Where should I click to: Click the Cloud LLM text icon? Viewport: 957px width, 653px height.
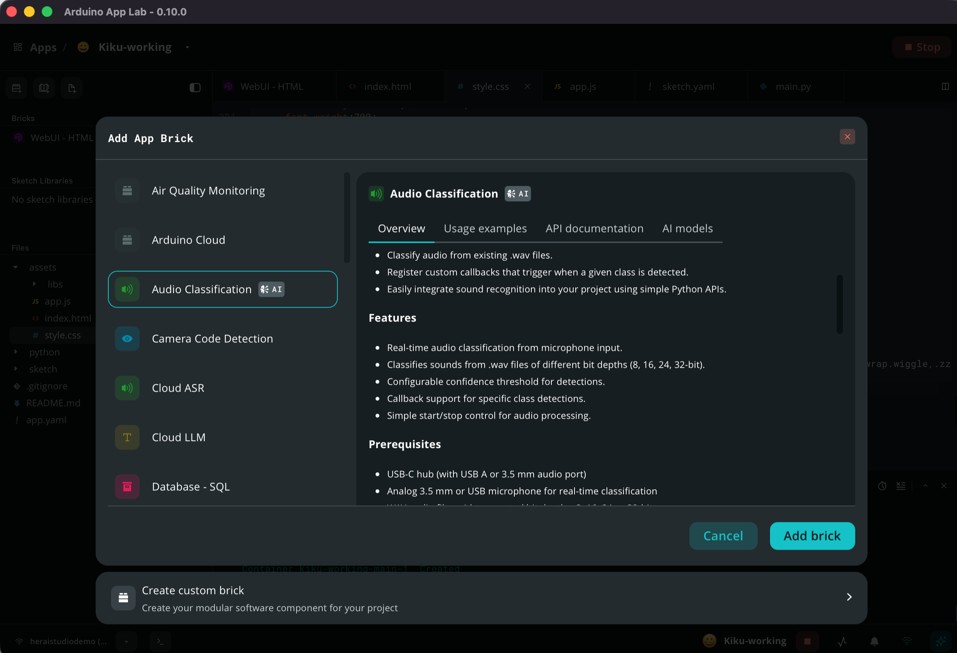(x=127, y=437)
